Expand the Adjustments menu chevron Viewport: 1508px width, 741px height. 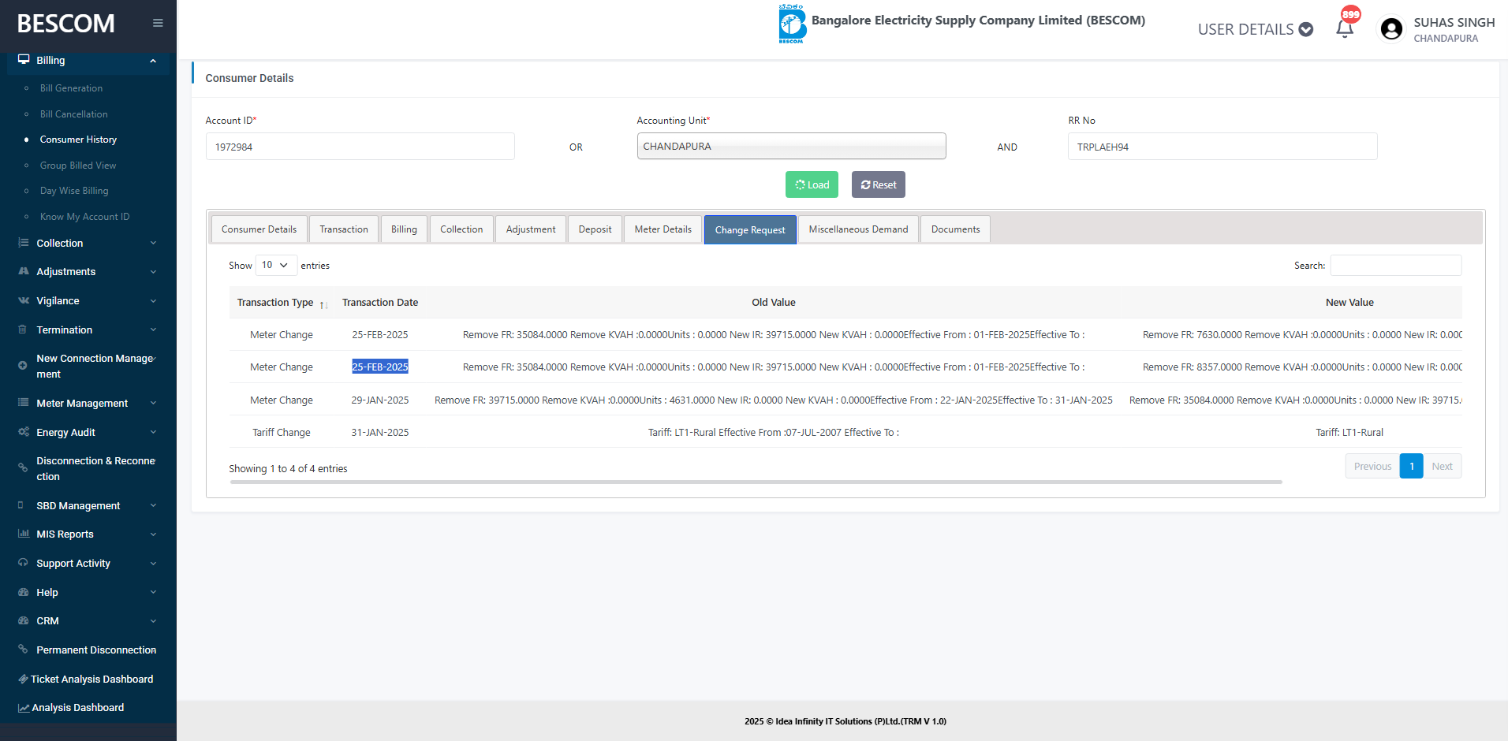pyautogui.click(x=153, y=272)
